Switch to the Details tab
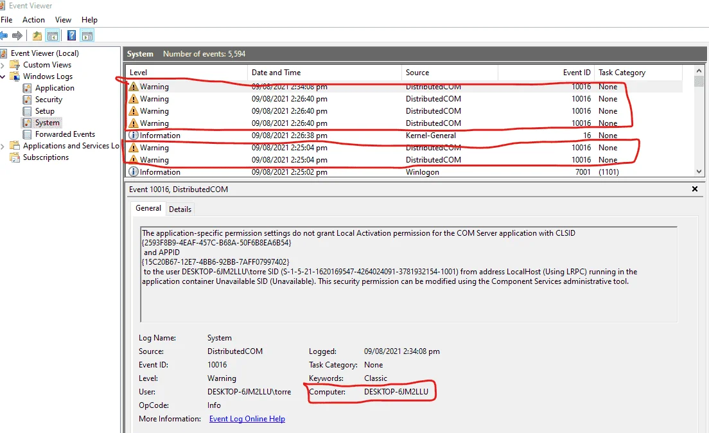The image size is (709, 433). [x=180, y=209]
